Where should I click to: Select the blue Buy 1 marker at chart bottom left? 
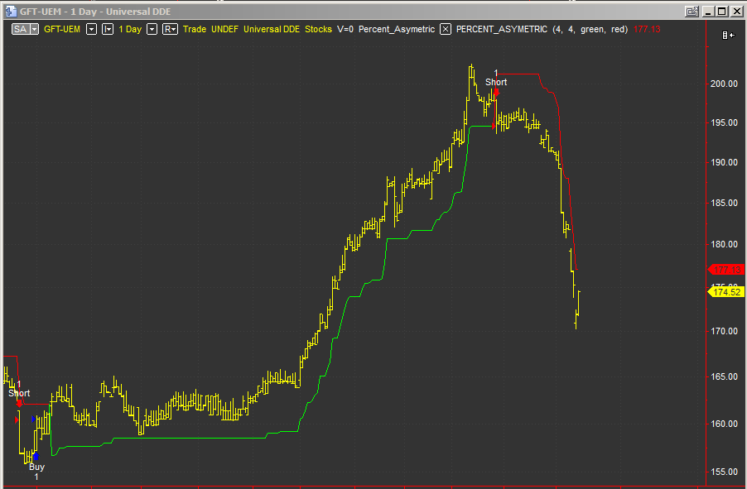click(x=36, y=455)
